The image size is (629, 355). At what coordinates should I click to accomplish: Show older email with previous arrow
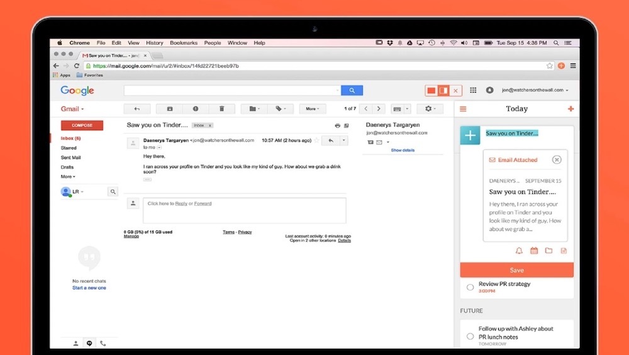(366, 109)
